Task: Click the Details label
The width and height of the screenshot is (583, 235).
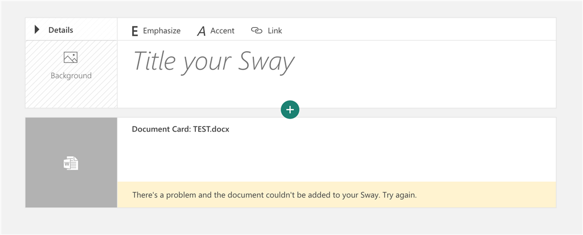Action: (60, 30)
